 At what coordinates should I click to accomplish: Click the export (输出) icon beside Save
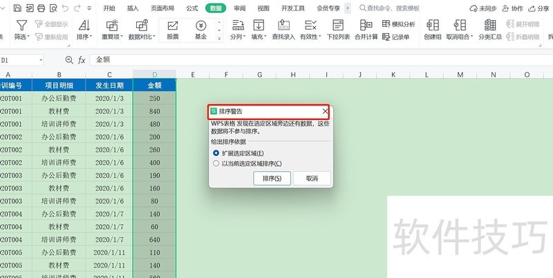[29, 8]
